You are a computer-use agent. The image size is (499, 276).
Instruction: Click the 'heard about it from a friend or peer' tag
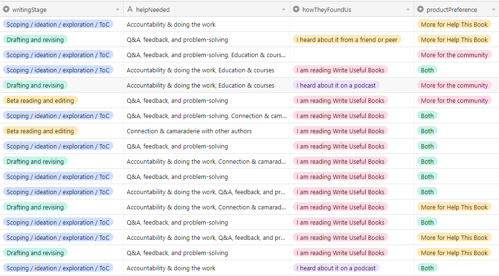click(x=347, y=39)
